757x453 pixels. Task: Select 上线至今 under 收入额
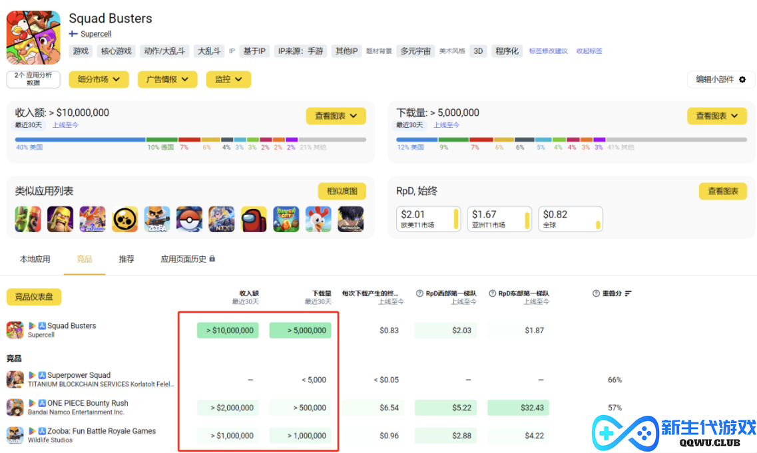point(65,125)
